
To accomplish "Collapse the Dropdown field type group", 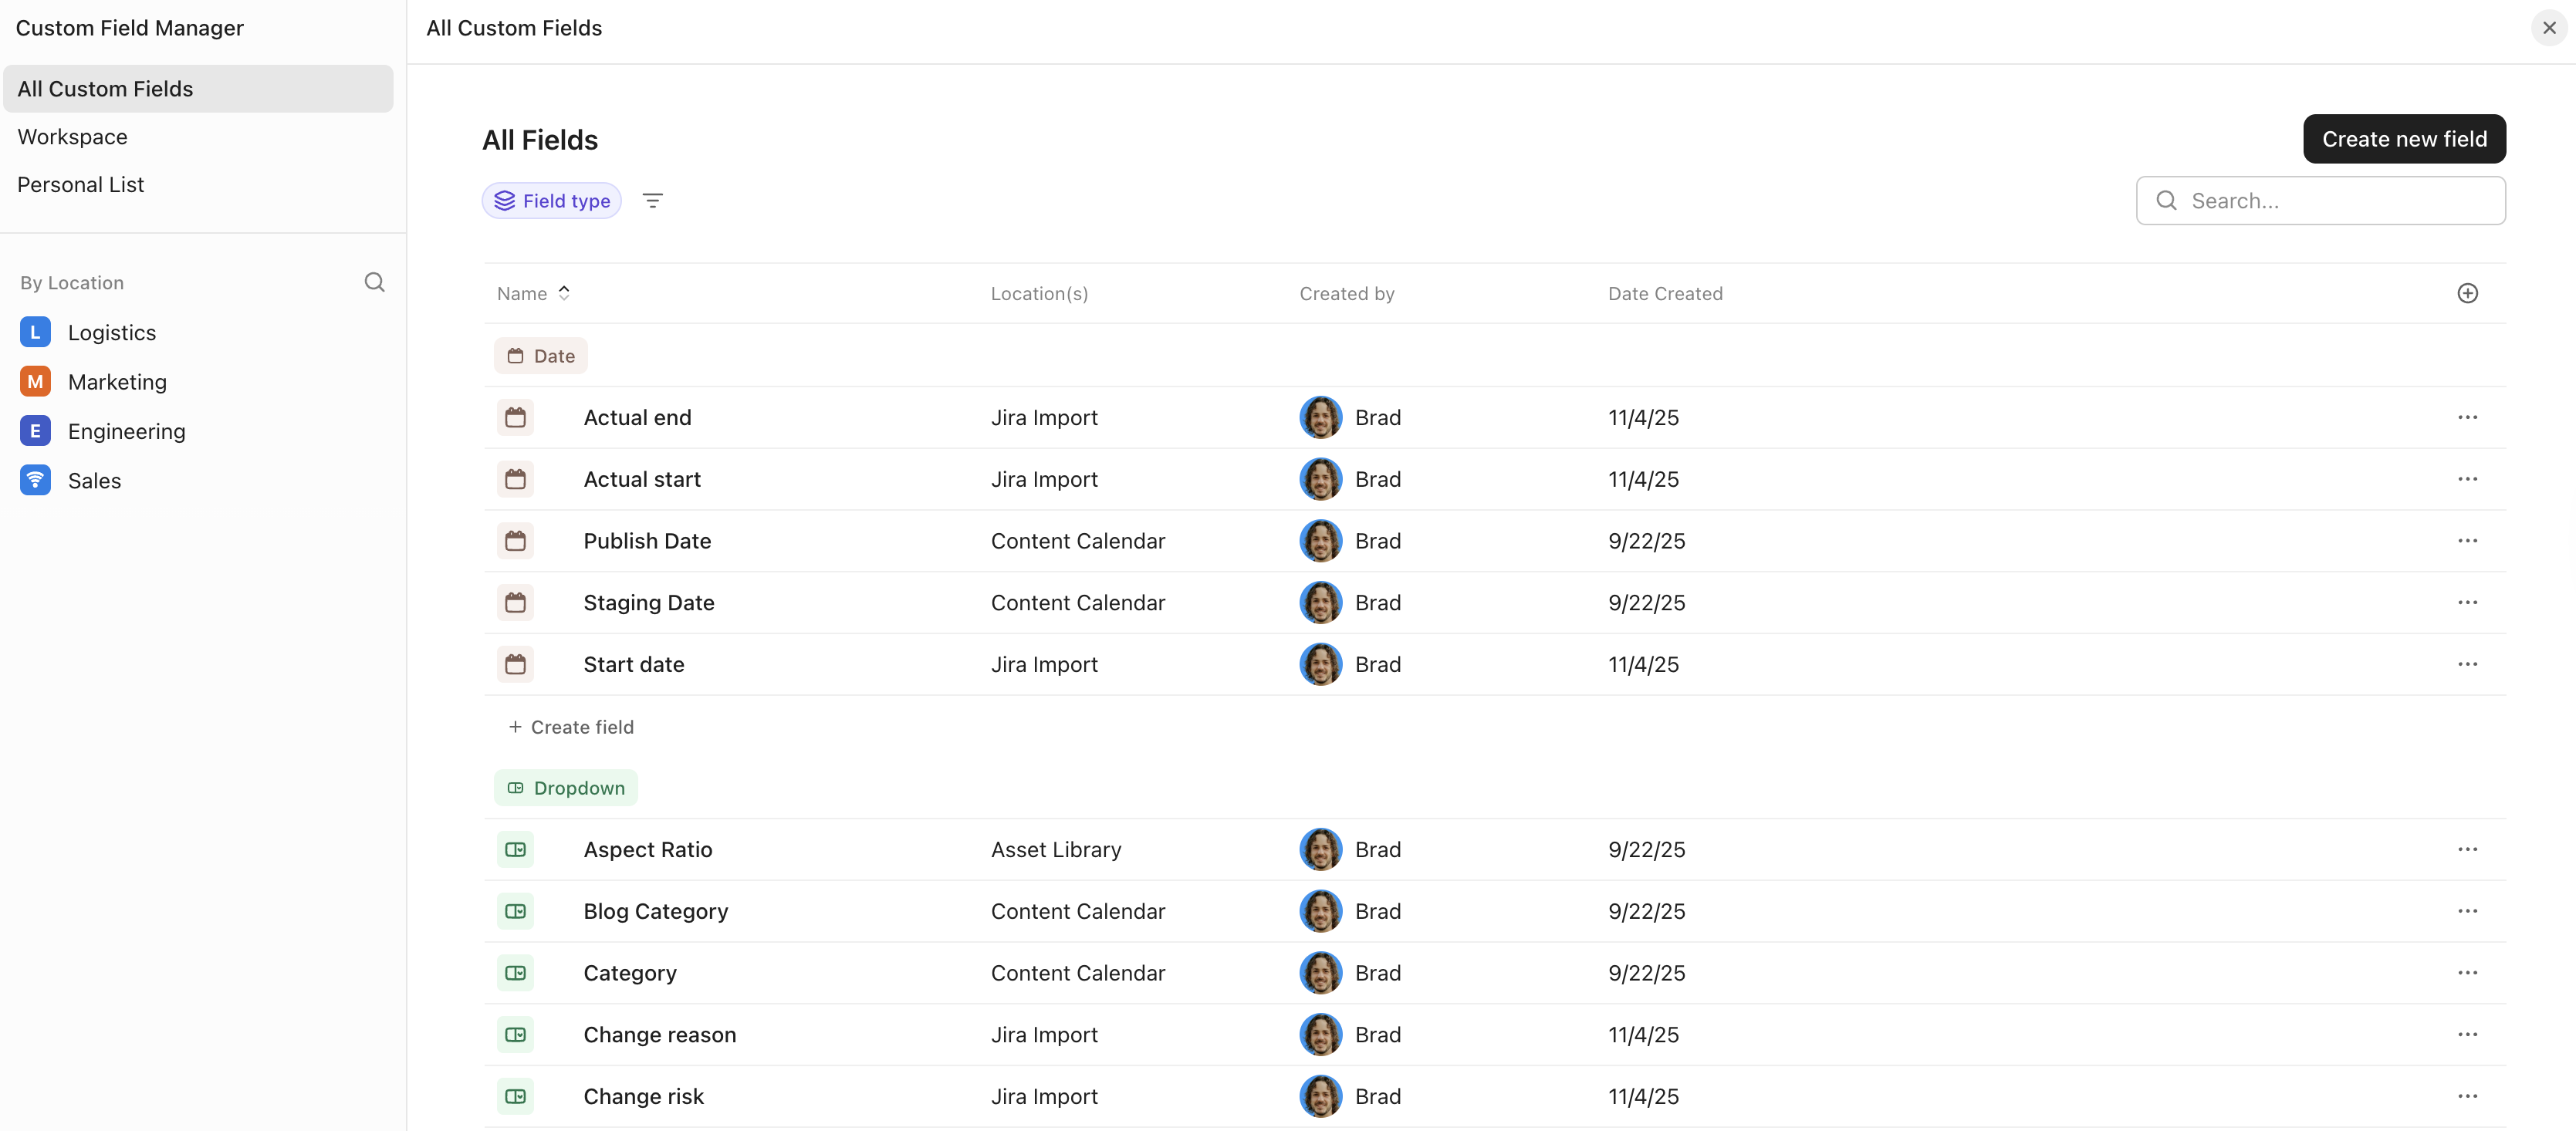I will pos(565,787).
